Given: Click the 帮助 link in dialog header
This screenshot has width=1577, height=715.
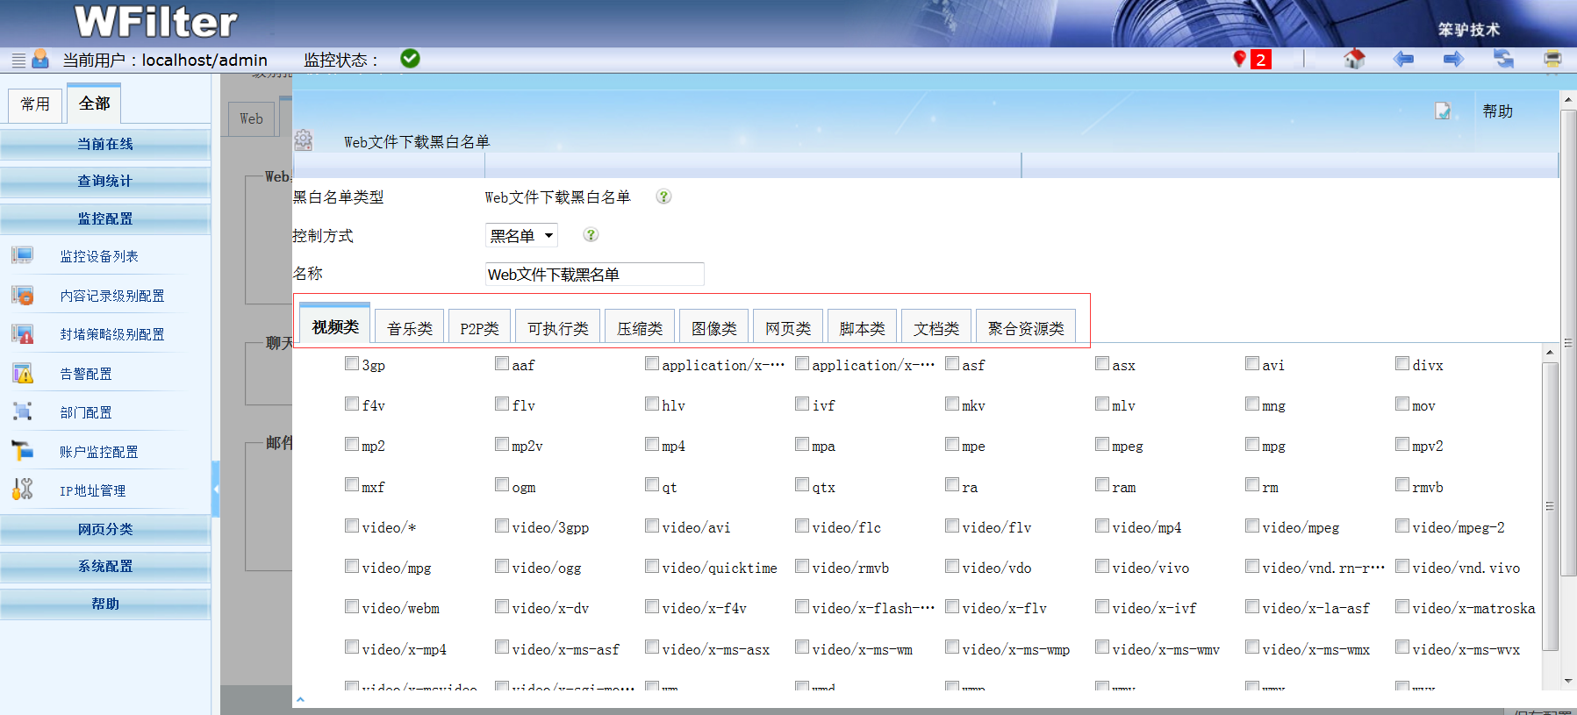Looking at the screenshot, I should pyautogui.click(x=1497, y=111).
